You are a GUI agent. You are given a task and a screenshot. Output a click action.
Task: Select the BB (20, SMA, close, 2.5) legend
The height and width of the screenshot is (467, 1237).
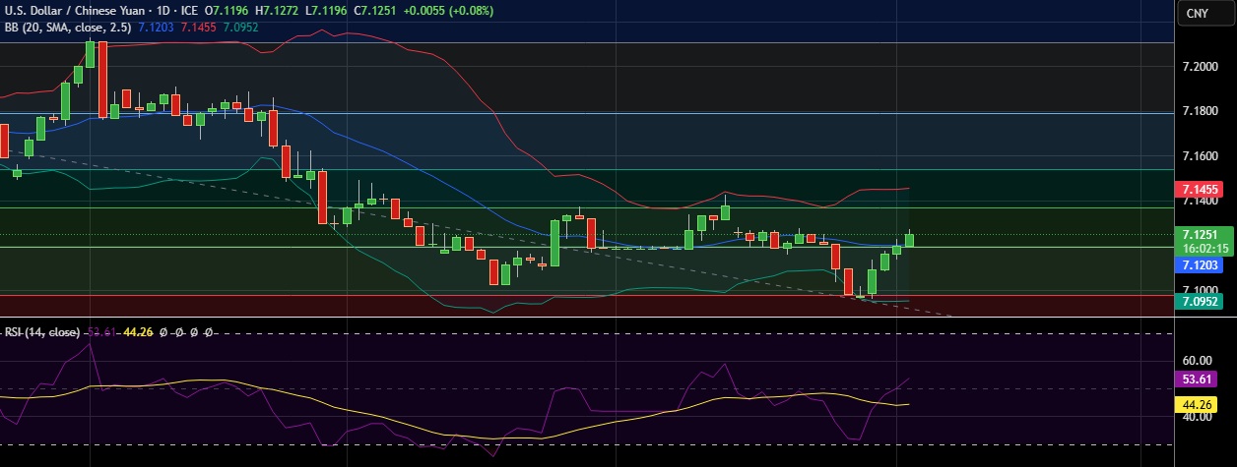(67, 28)
